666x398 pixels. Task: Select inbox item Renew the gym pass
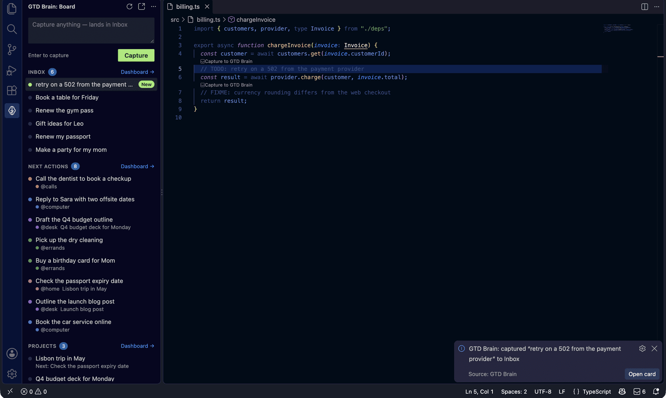(x=91, y=110)
